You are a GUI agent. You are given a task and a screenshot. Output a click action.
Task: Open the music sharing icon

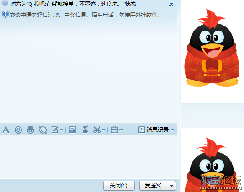(x=85, y=130)
